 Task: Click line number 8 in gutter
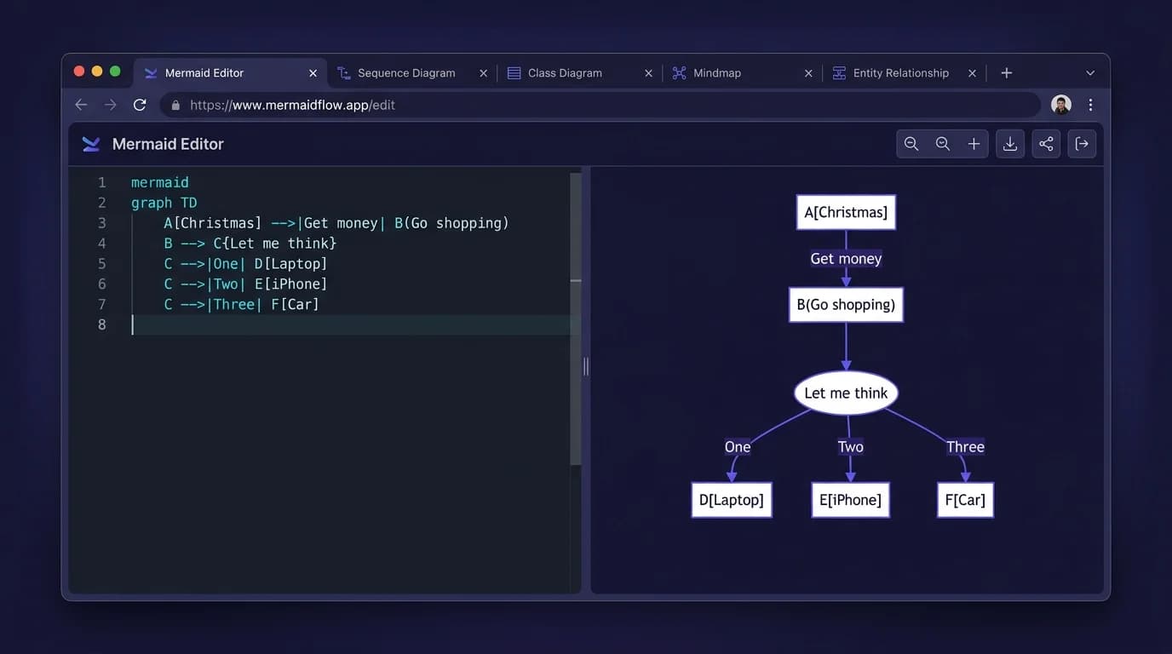pyautogui.click(x=102, y=324)
